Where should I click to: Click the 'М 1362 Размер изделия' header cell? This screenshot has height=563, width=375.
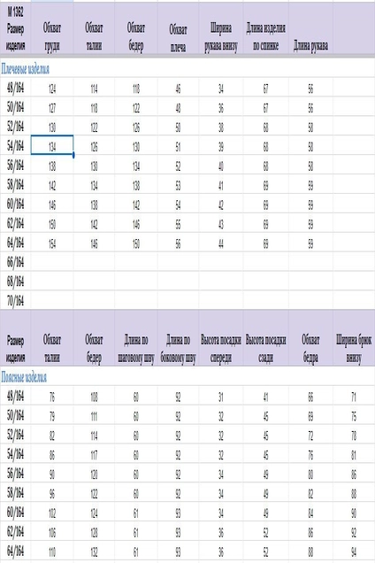tap(15, 28)
